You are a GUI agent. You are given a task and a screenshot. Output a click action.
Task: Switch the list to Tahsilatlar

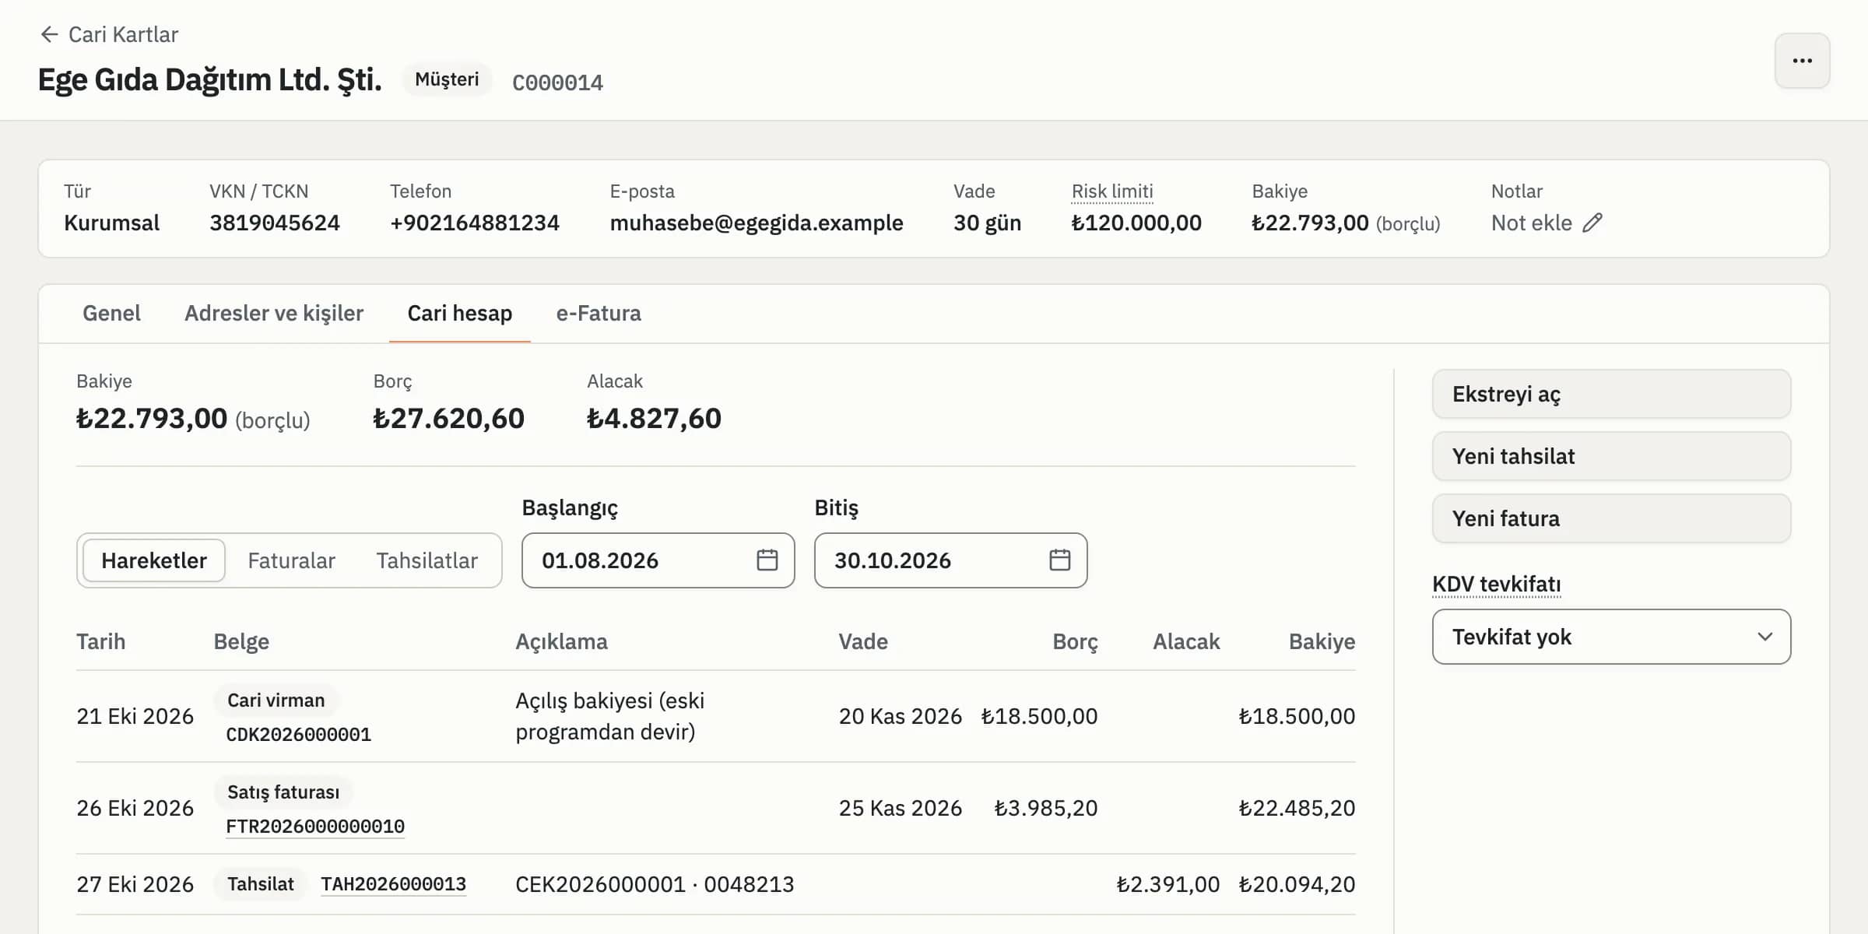point(427,560)
